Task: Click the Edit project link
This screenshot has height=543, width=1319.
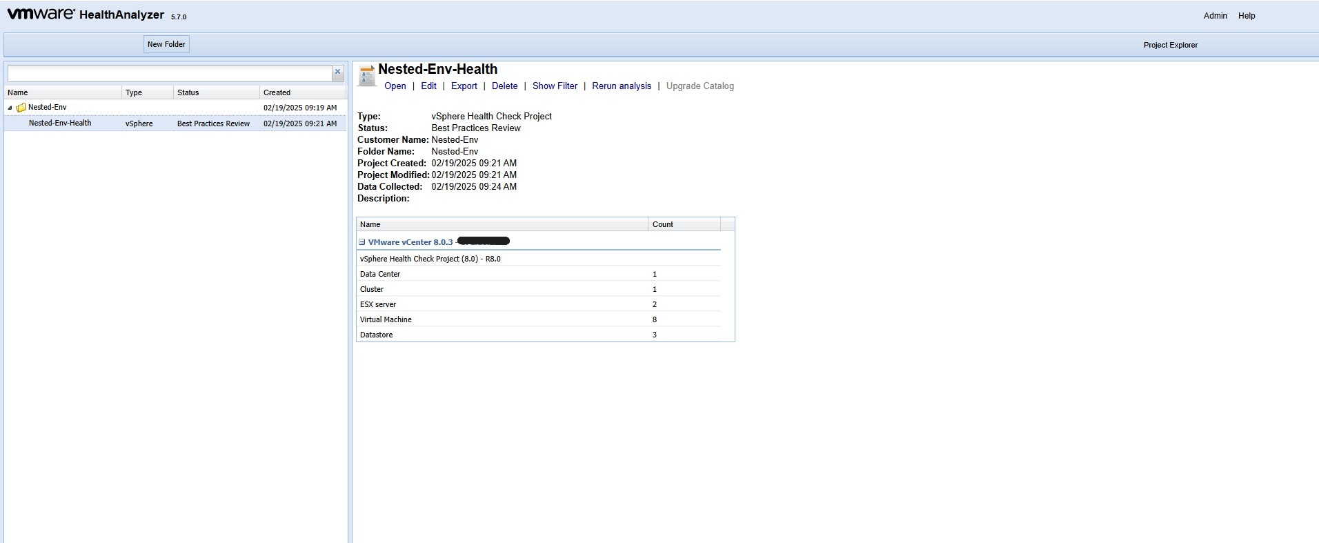Action: click(428, 86)
